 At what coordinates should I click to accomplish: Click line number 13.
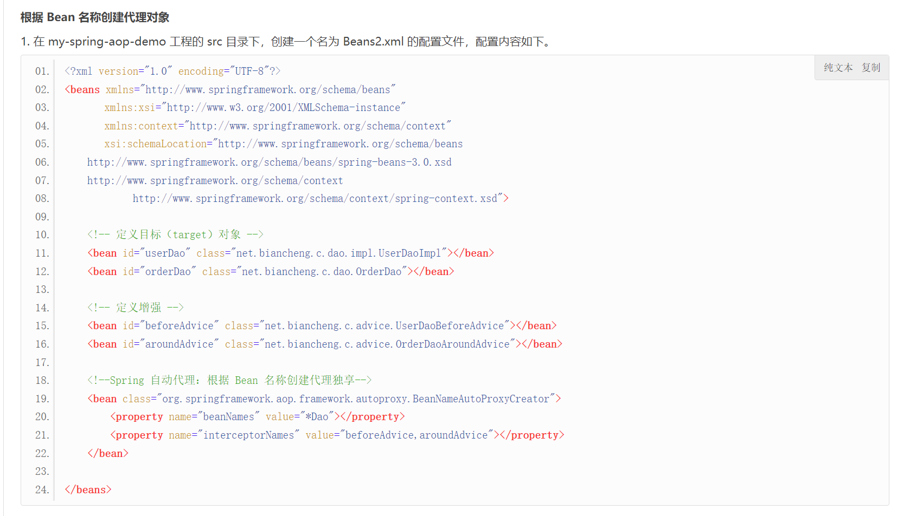click(42, 290)
